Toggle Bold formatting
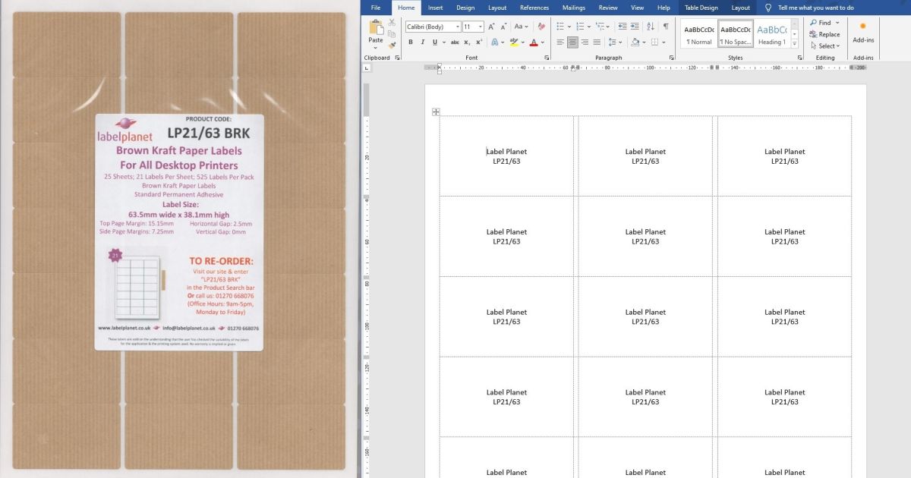Image resolution: width=911 pixels, height=478 pixels. click(x=411, y=42)
